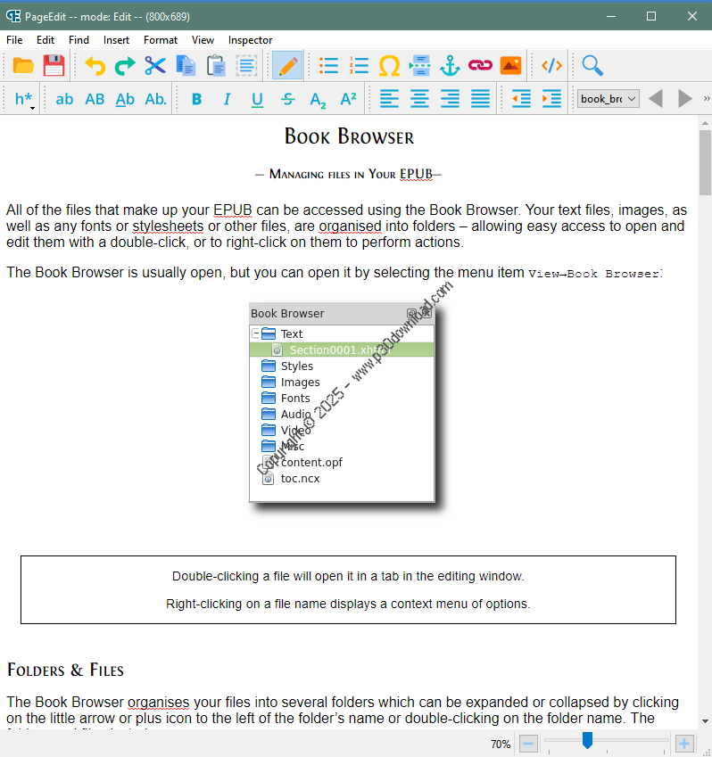Open the Insert menu
The image size is (712, 757).
(x=116, y=40)
